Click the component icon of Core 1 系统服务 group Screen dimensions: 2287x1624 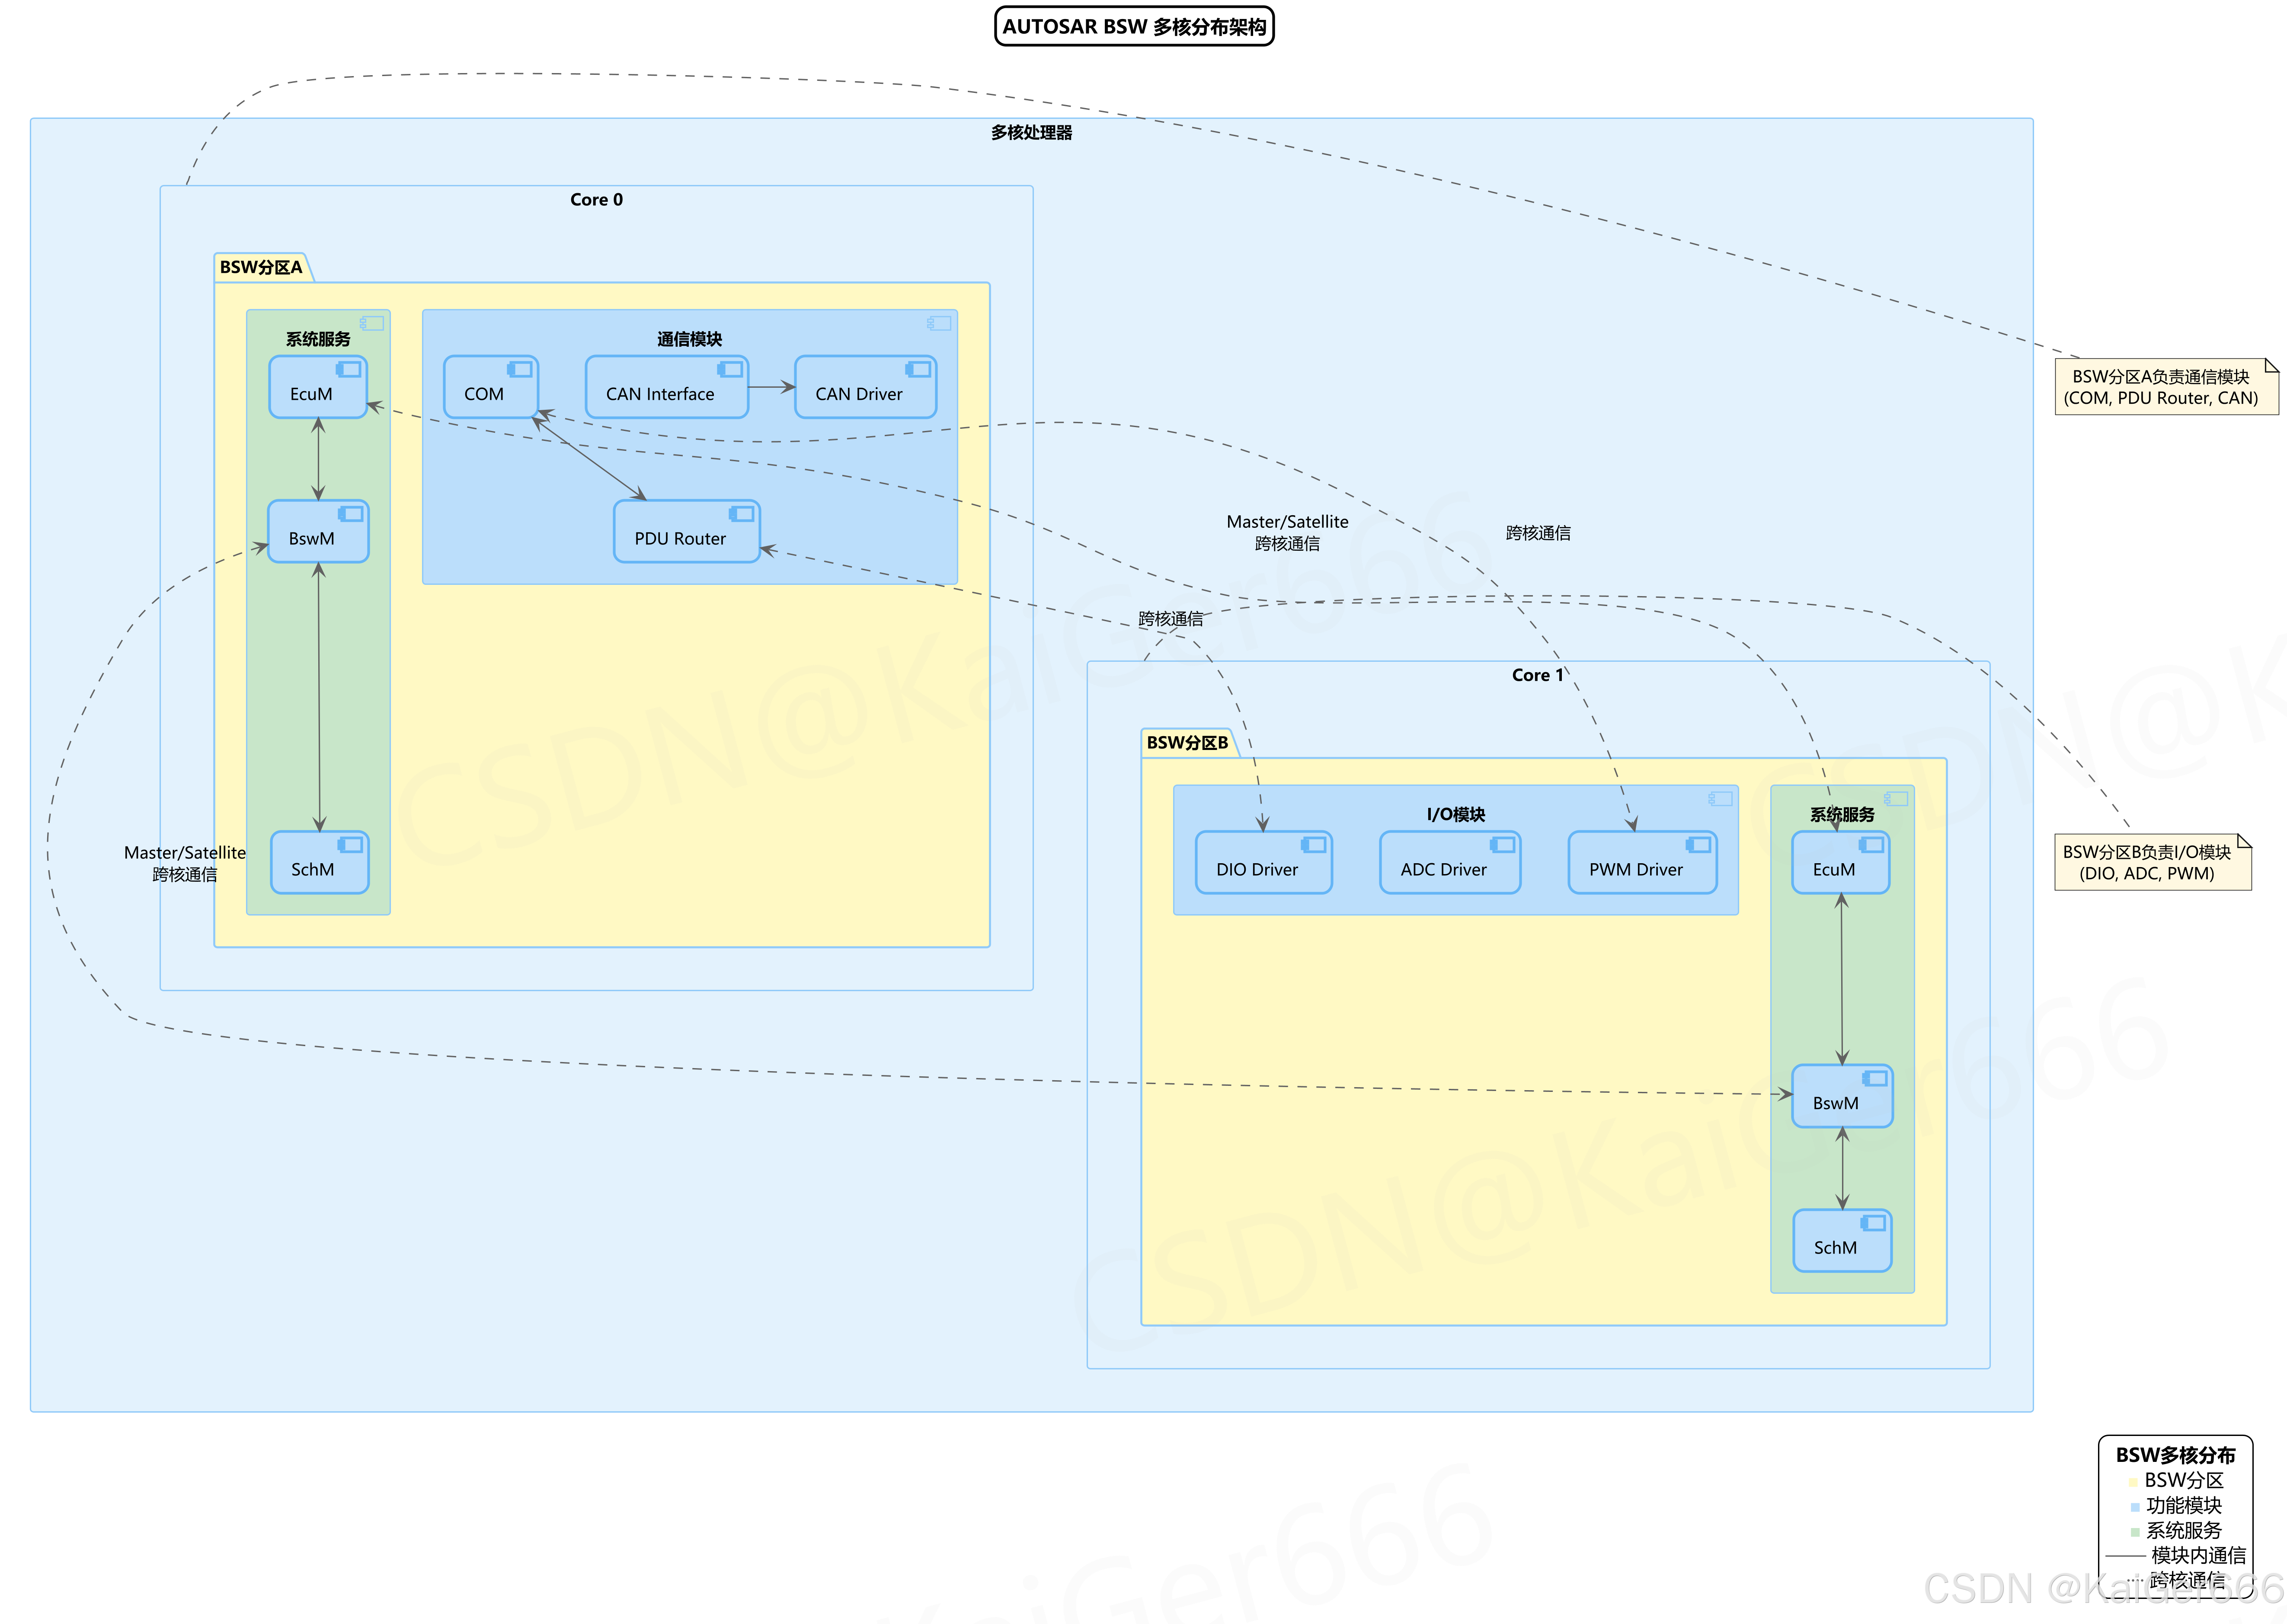point(1896,798)
